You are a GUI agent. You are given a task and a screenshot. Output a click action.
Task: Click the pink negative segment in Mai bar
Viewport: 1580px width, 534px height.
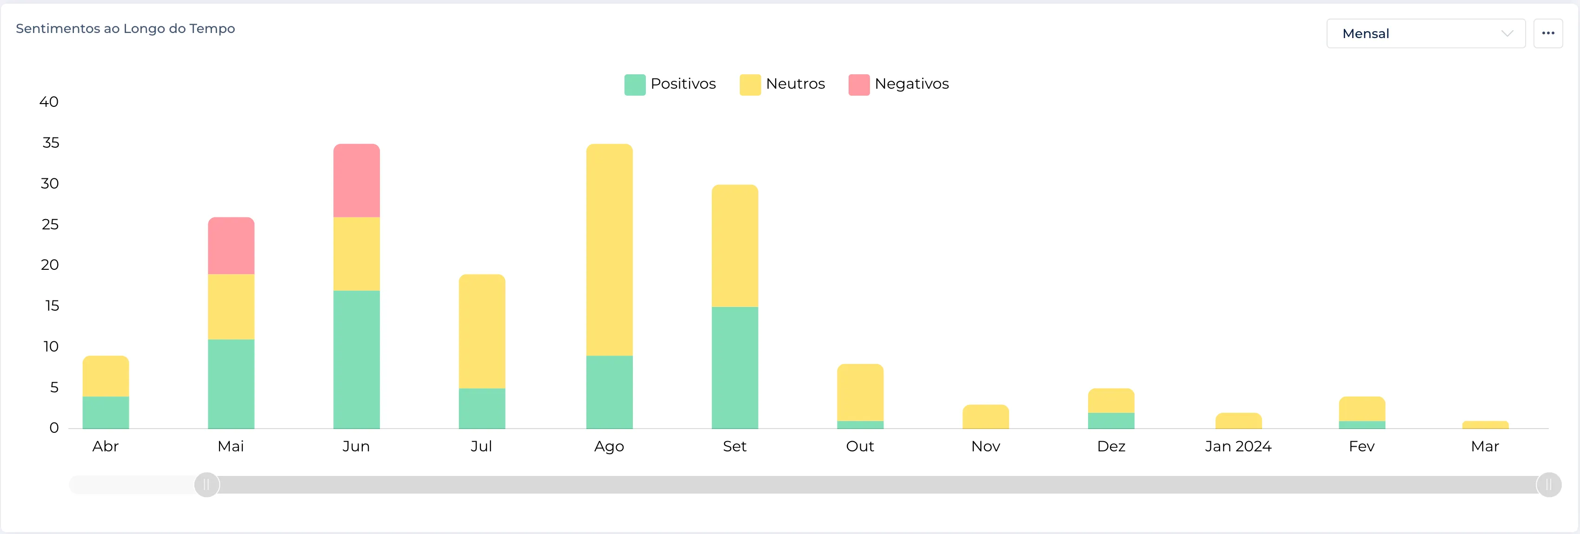(231, 246)
